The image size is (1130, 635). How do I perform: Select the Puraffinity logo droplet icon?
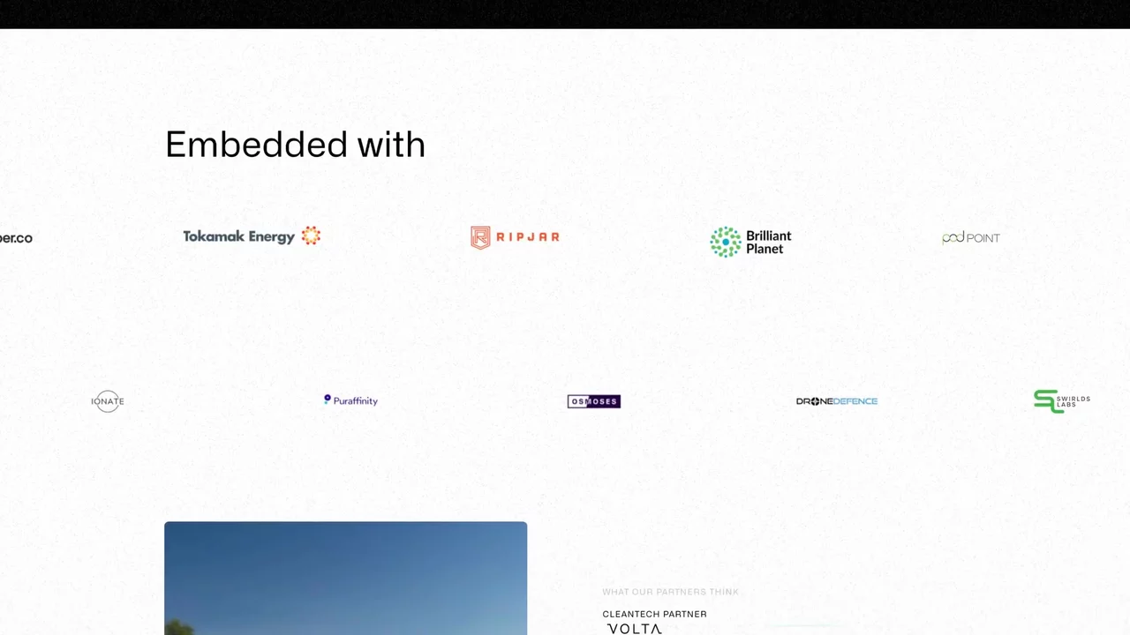328,400
